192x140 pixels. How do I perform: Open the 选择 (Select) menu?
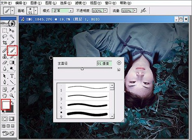tap(66, 3)
